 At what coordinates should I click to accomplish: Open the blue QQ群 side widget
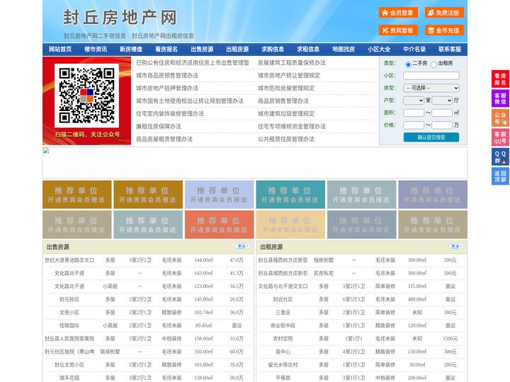(500, 157)
